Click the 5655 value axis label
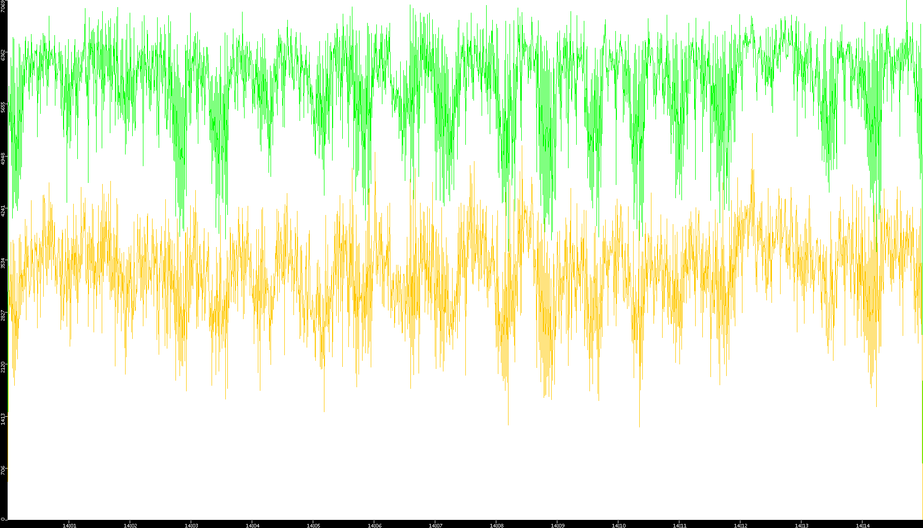 pos(4,107)
